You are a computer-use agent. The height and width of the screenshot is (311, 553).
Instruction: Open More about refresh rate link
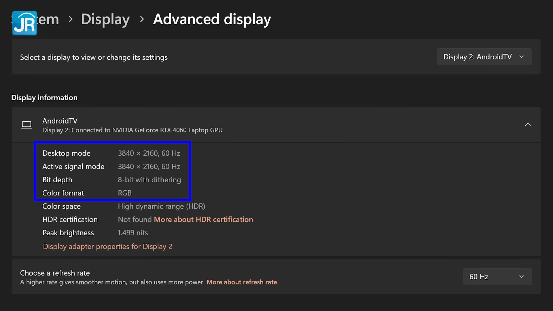242,282
